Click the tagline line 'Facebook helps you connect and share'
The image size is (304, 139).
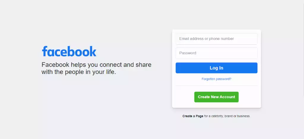[x=96, y=65]
